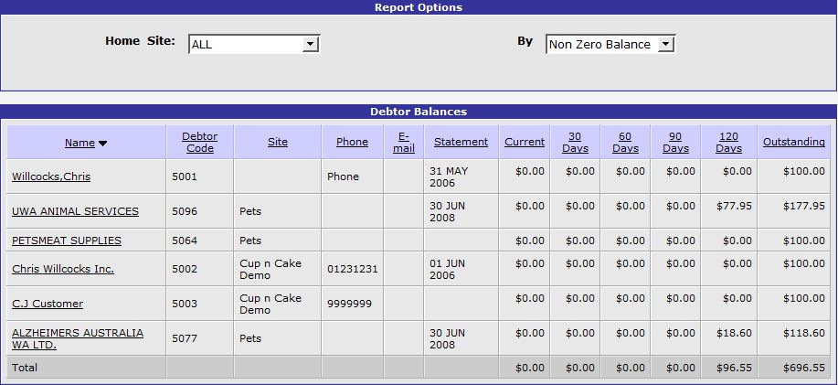Sort by Statement column header

pyautogui.click(x=461, y=142)
